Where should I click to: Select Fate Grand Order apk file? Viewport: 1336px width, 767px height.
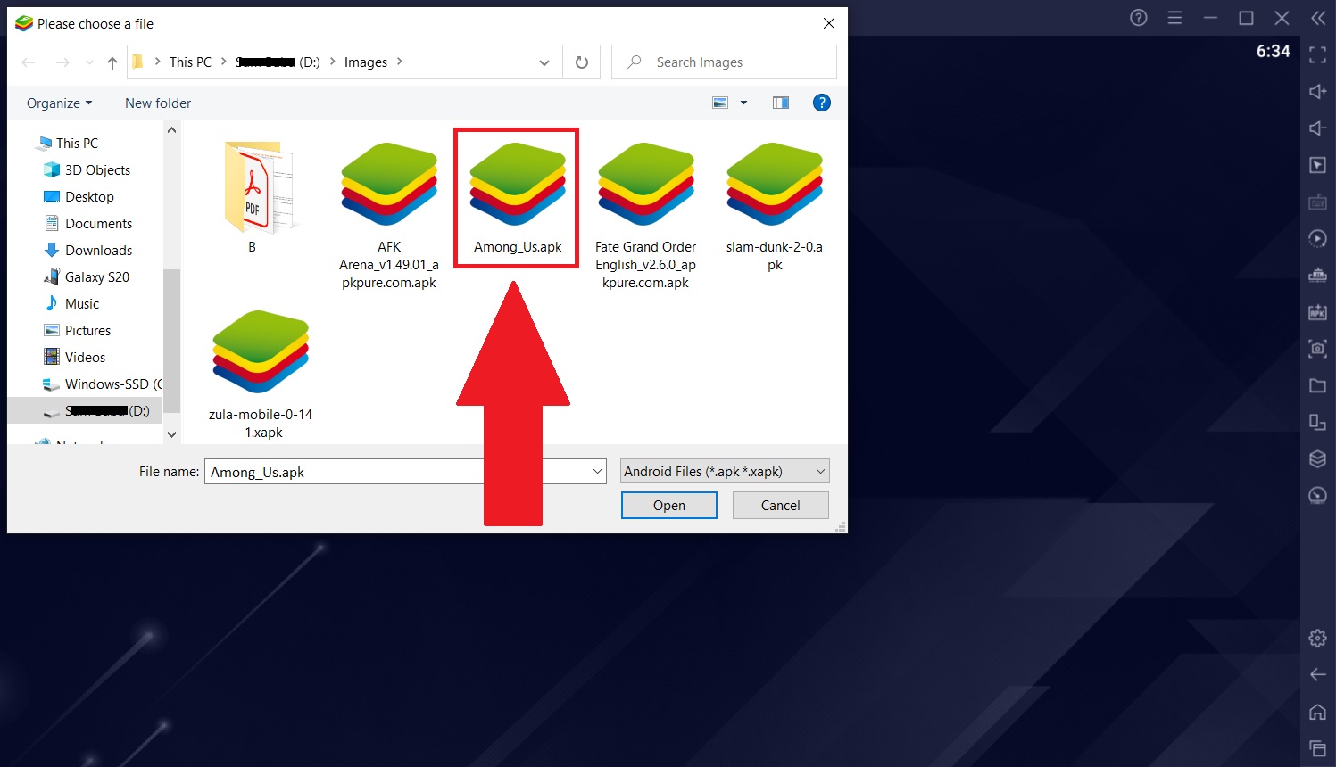tap(646, 215)
